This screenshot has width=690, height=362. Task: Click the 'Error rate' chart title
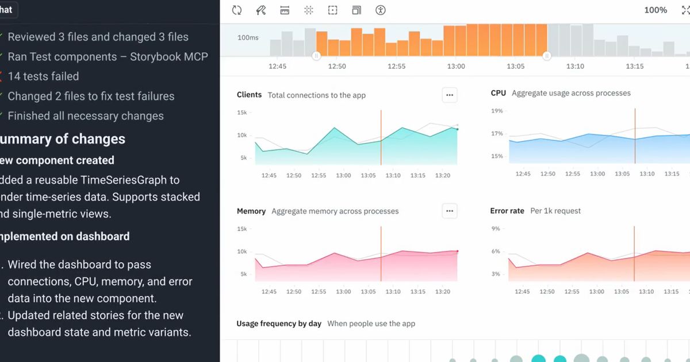click(x=507, y=211)
